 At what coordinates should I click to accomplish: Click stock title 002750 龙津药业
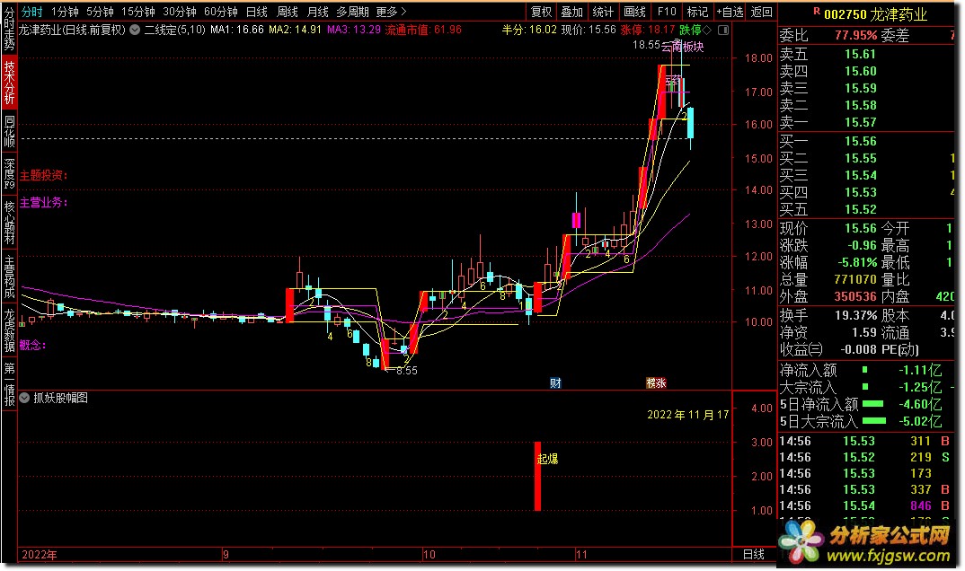(x=875, y=14)
